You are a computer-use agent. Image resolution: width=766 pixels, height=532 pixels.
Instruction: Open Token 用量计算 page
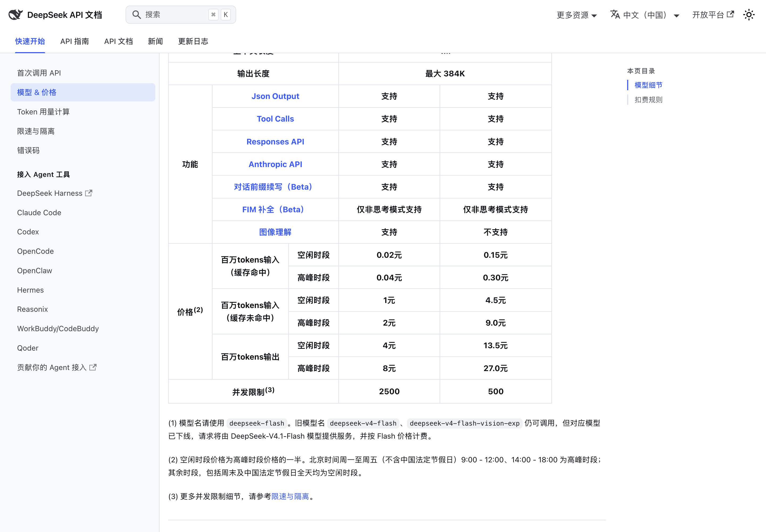[83, 112]
